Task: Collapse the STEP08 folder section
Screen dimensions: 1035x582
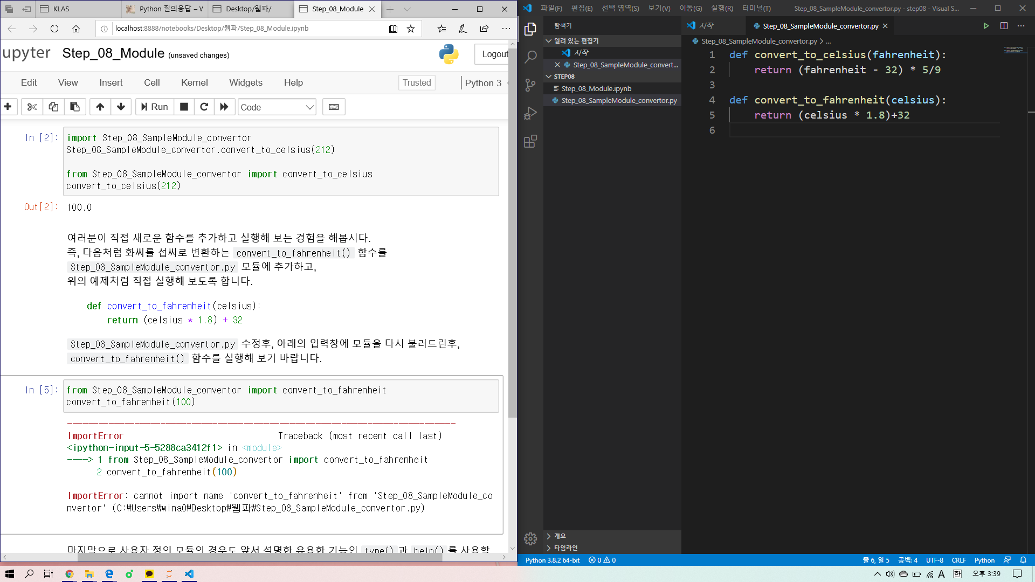Action: click(612, 77)
